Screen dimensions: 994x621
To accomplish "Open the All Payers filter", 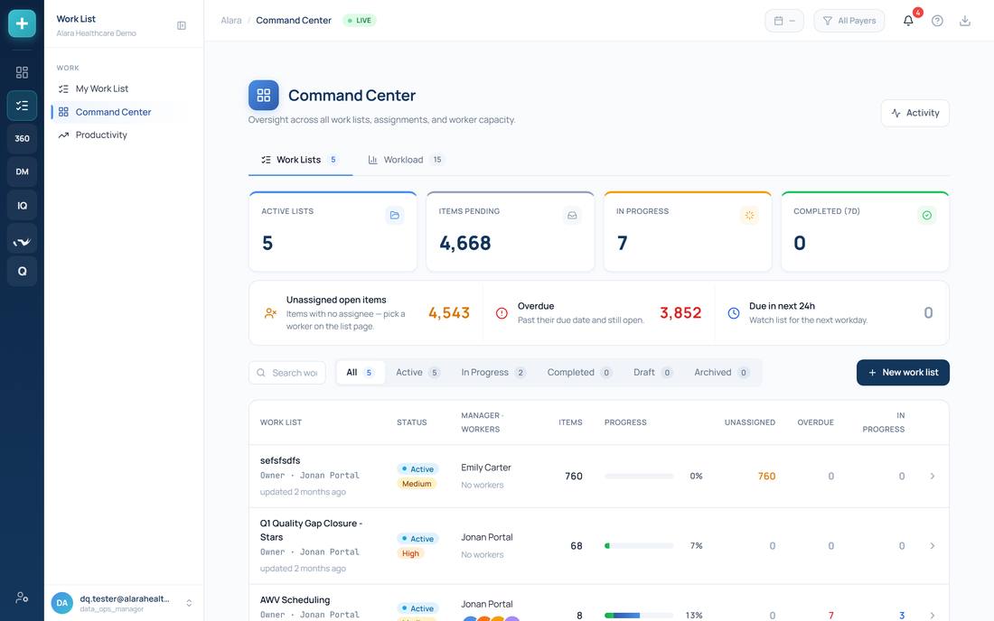I will pos(849,21).
